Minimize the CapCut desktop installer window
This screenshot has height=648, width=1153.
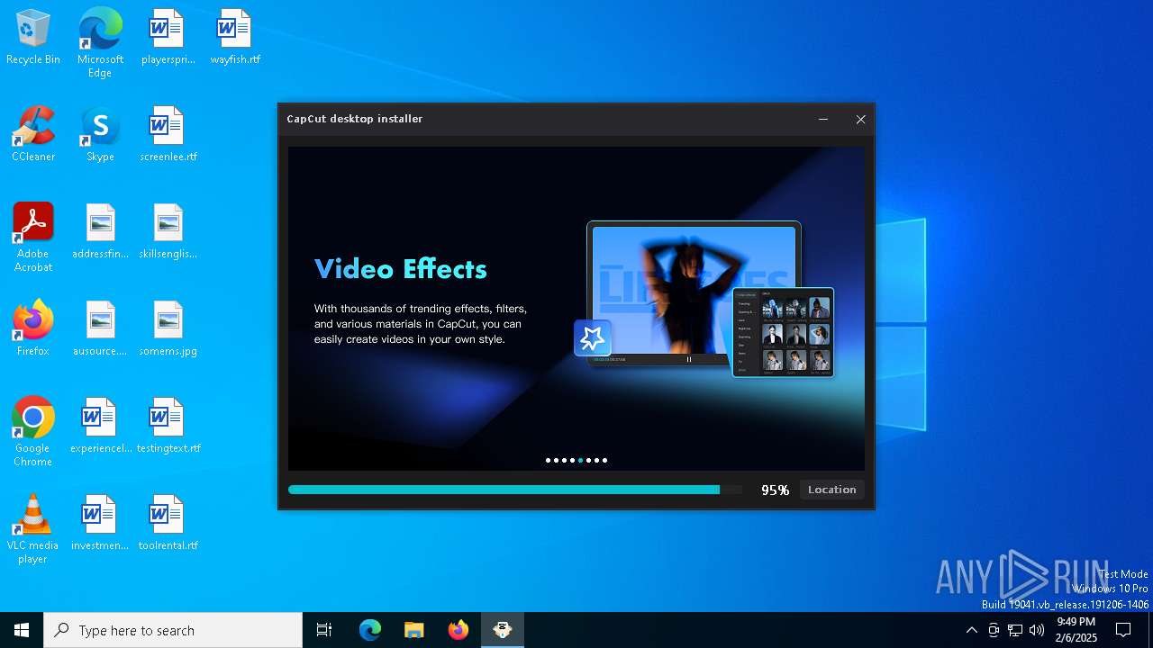[823, 119]
